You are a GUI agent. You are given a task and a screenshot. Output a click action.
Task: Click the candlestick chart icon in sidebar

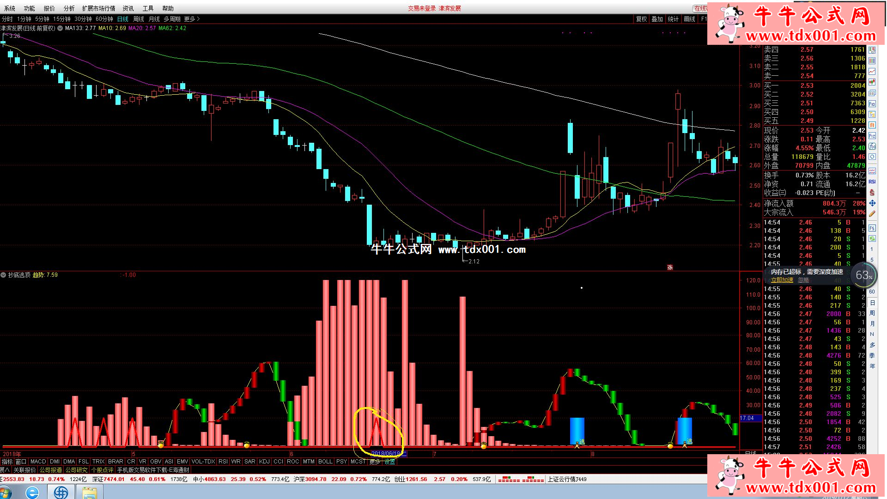872,82
